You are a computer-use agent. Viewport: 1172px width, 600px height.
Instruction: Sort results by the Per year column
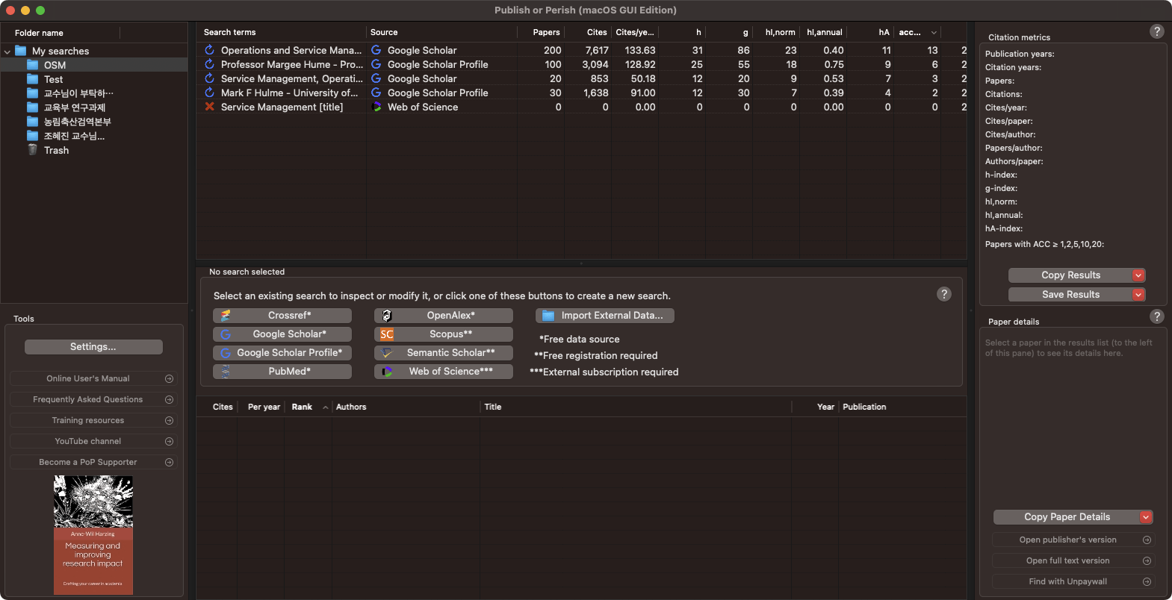point(264,407)
